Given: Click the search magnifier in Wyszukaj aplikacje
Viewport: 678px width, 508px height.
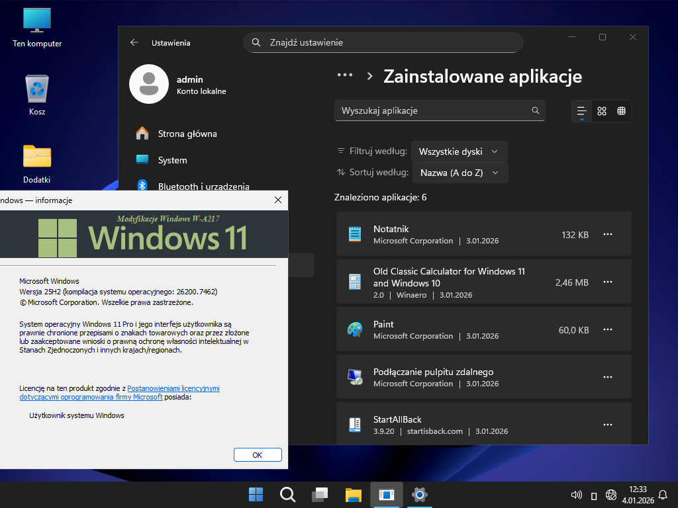Looking at the screenshot, I should pos(536,110).
